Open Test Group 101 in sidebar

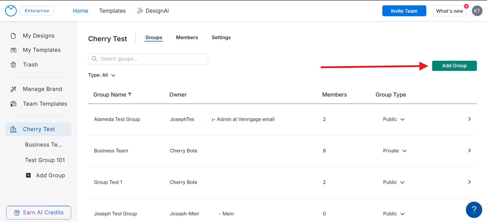[45, 160]
